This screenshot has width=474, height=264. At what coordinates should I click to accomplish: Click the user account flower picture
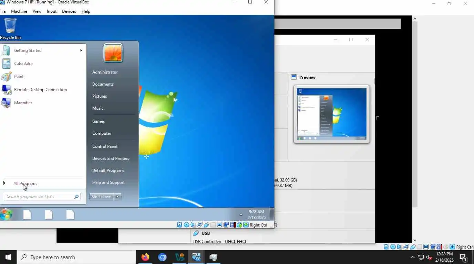113,53
